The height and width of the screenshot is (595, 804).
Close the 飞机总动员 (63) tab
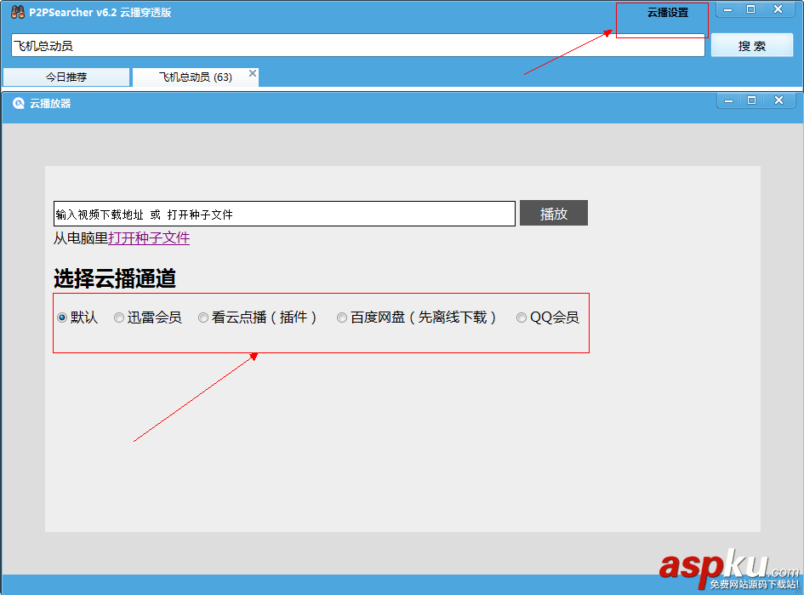pos(253,73)
